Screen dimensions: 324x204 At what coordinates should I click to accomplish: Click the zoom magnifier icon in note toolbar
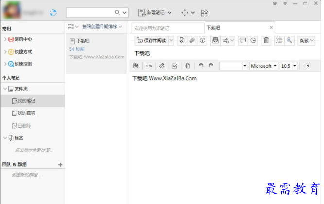tap(290, 40)
